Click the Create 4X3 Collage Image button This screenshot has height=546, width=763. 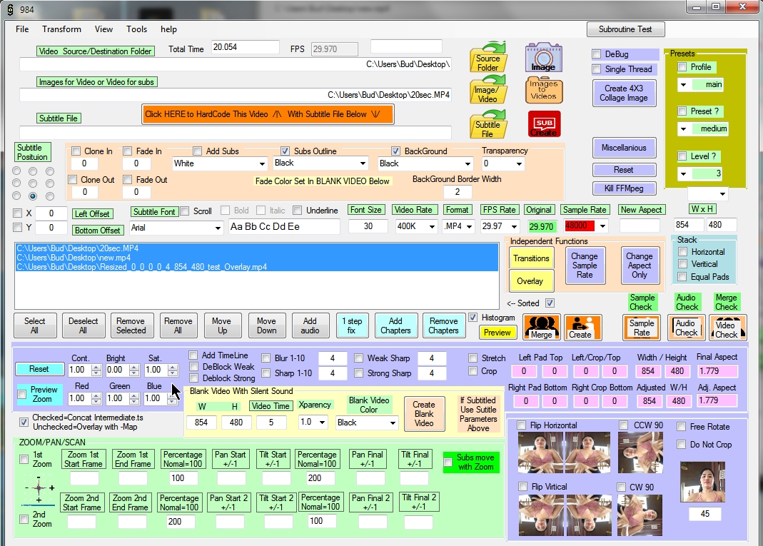coord(624,93)
